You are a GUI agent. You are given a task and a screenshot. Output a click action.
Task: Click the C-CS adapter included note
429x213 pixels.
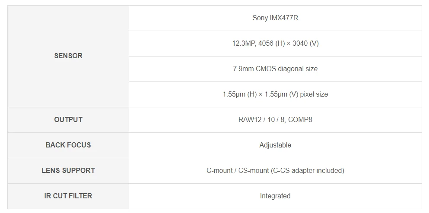[308, 171]
